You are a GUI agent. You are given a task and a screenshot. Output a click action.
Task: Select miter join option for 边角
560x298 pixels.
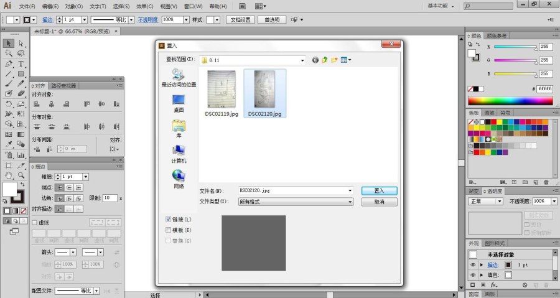[60, 198]
